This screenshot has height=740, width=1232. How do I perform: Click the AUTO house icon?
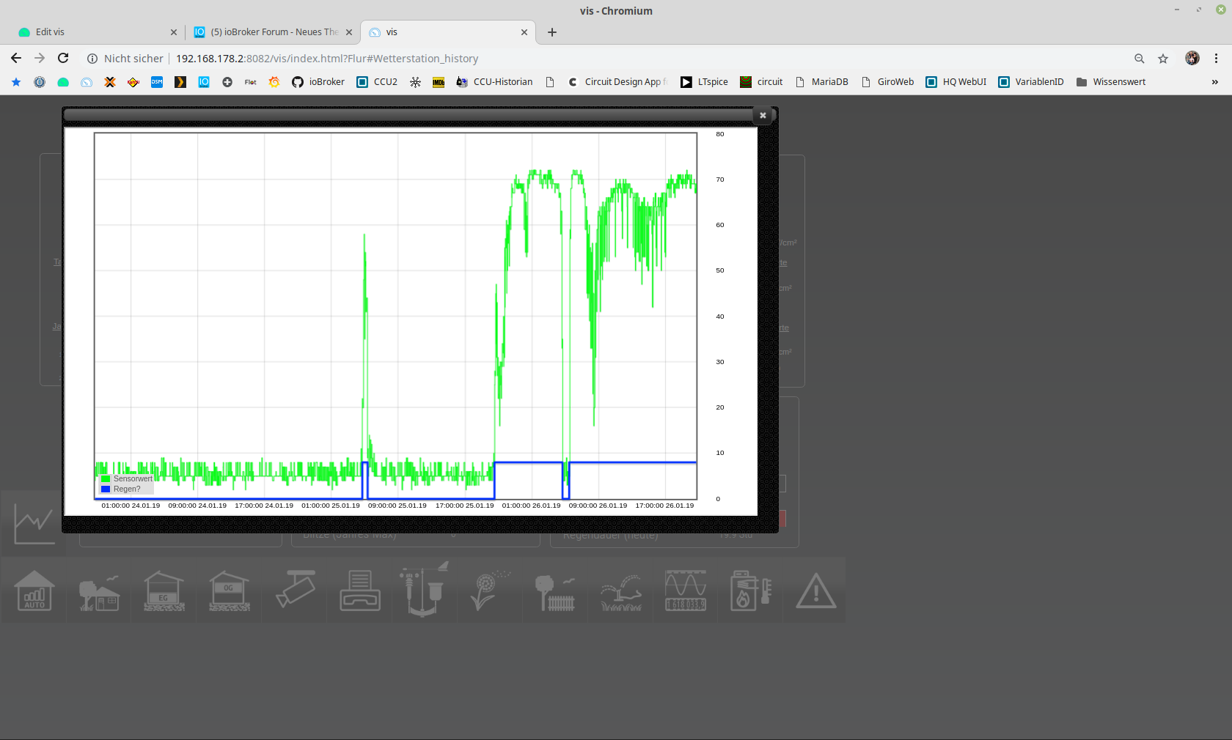[34, 591]
